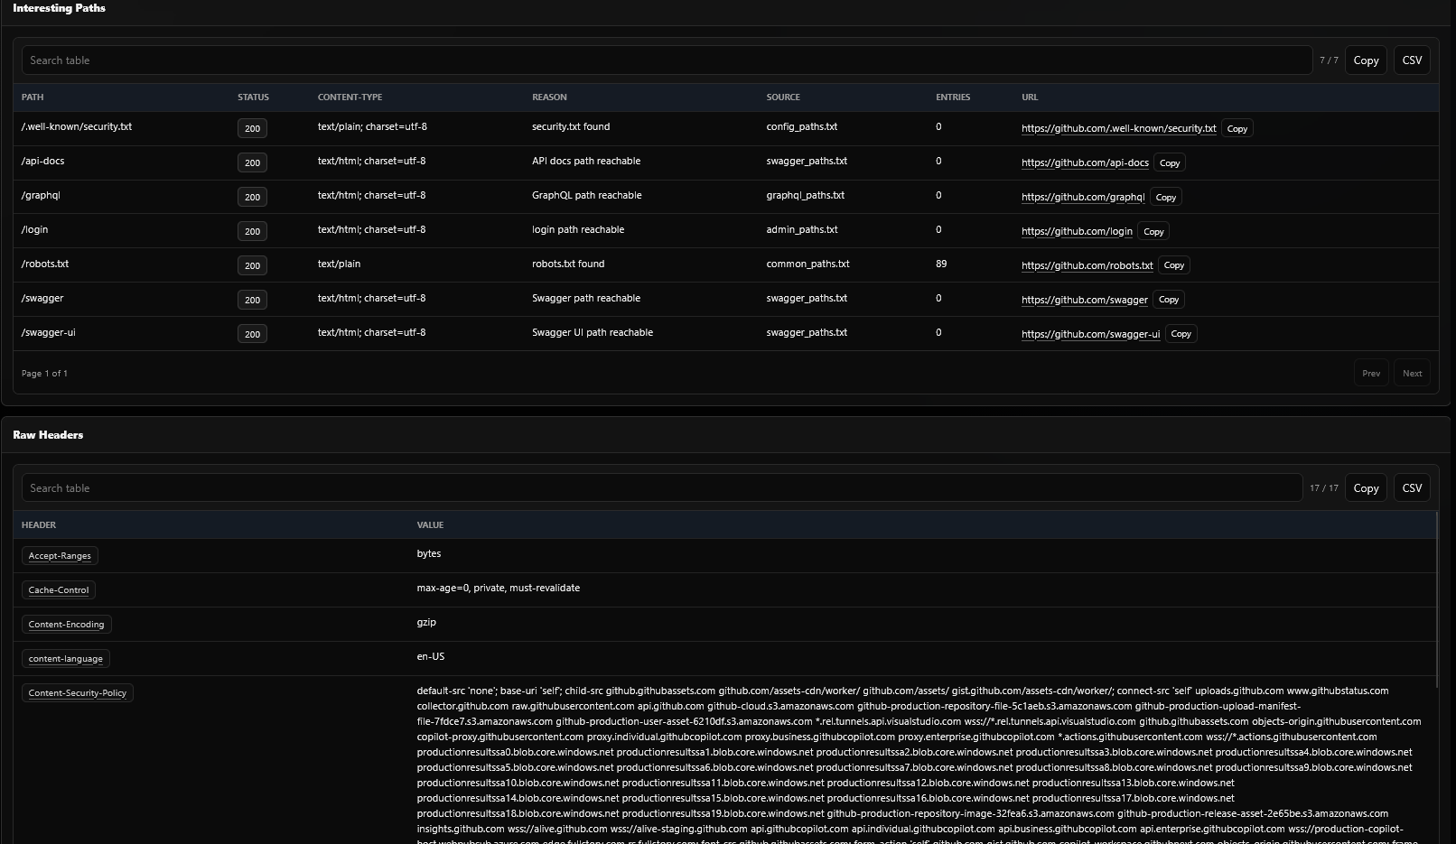Select the Content-Security-Policy header tag
This screenshot has width=1456, height=844.
click(x=78, y=693)
